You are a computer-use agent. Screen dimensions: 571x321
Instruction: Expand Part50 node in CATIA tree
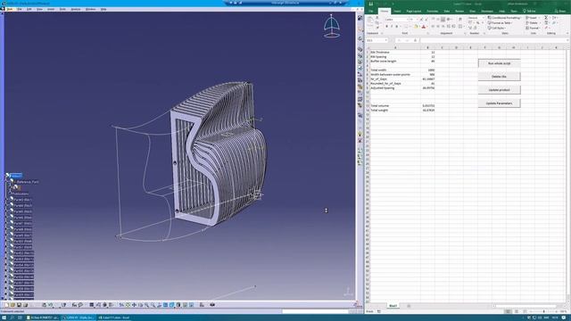coord(7,242)
